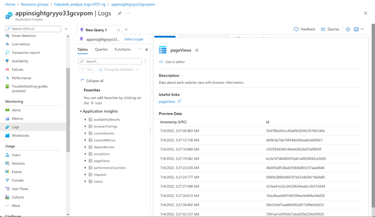Open Live metrics in sidebar
This screenshot has height=217, width=375.
click(21, 44)
